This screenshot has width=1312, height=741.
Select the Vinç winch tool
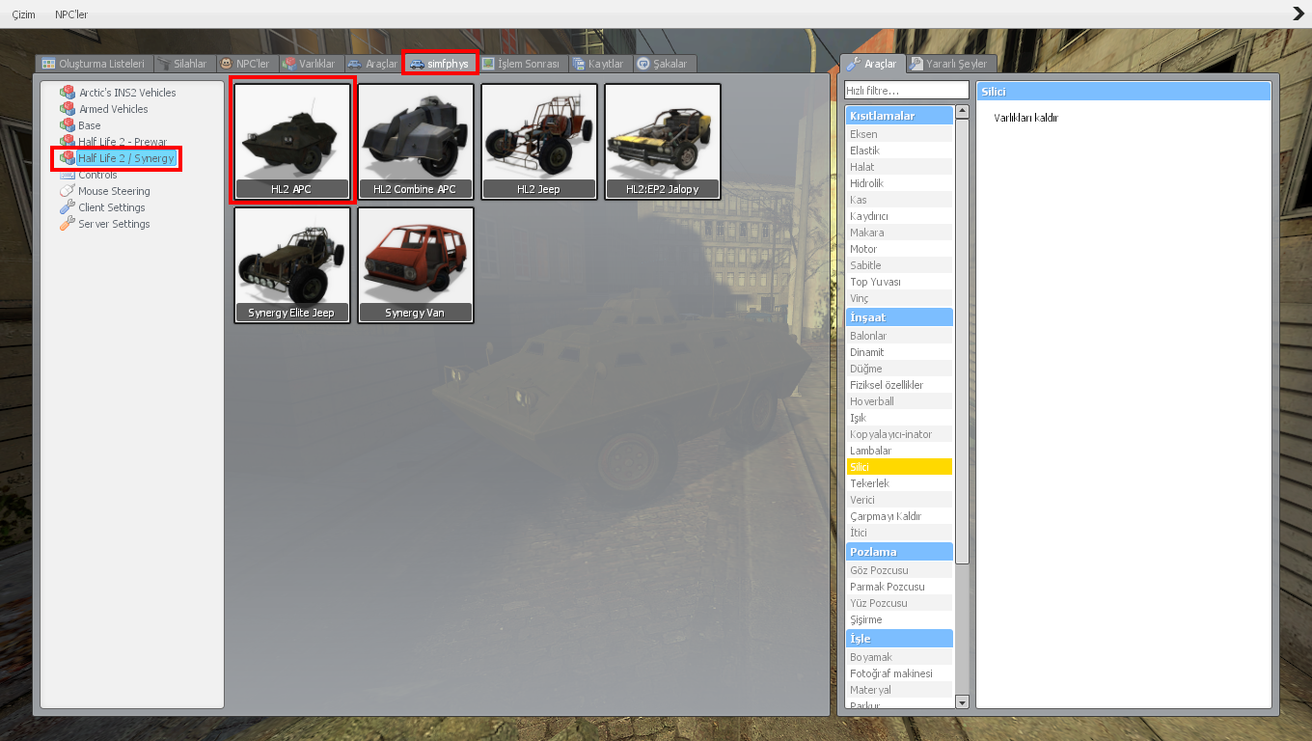(899, 298)
